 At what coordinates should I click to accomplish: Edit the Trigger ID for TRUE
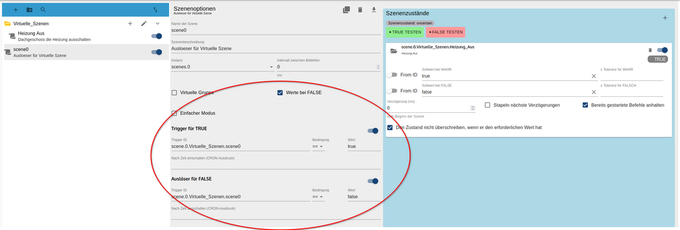[x=240, y=146]
